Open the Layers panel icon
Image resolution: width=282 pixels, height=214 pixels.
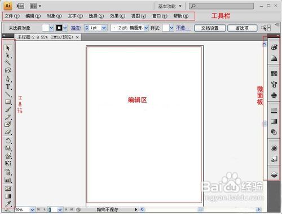click(x=274, y=174)
